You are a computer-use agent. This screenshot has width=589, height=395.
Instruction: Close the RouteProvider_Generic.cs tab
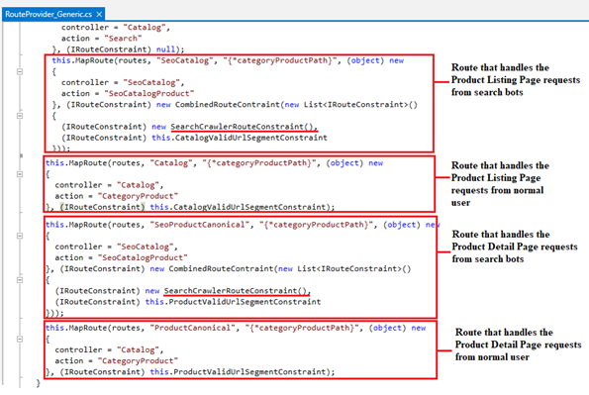(99, 14)
